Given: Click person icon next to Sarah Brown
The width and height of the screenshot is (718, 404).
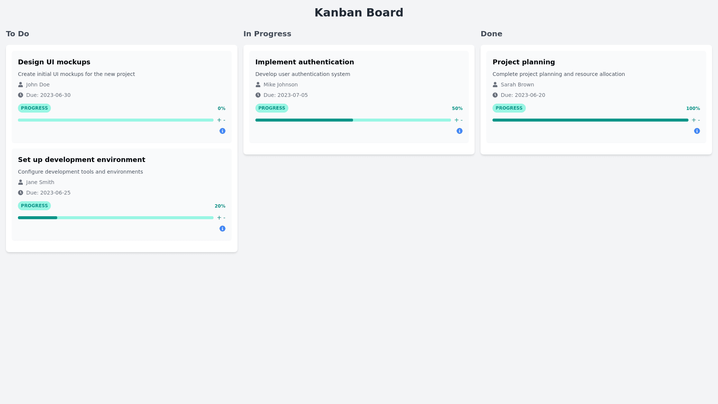Looking at the screenshot, I should point(495,85).
